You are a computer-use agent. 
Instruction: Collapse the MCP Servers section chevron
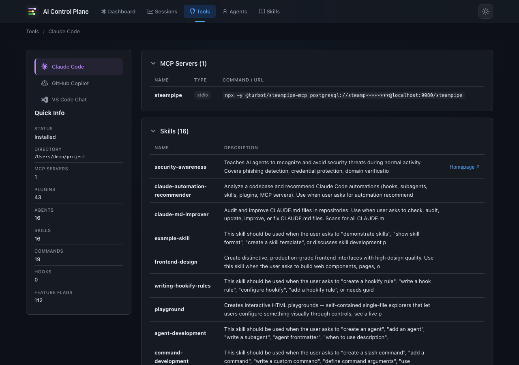pos(153,63)
